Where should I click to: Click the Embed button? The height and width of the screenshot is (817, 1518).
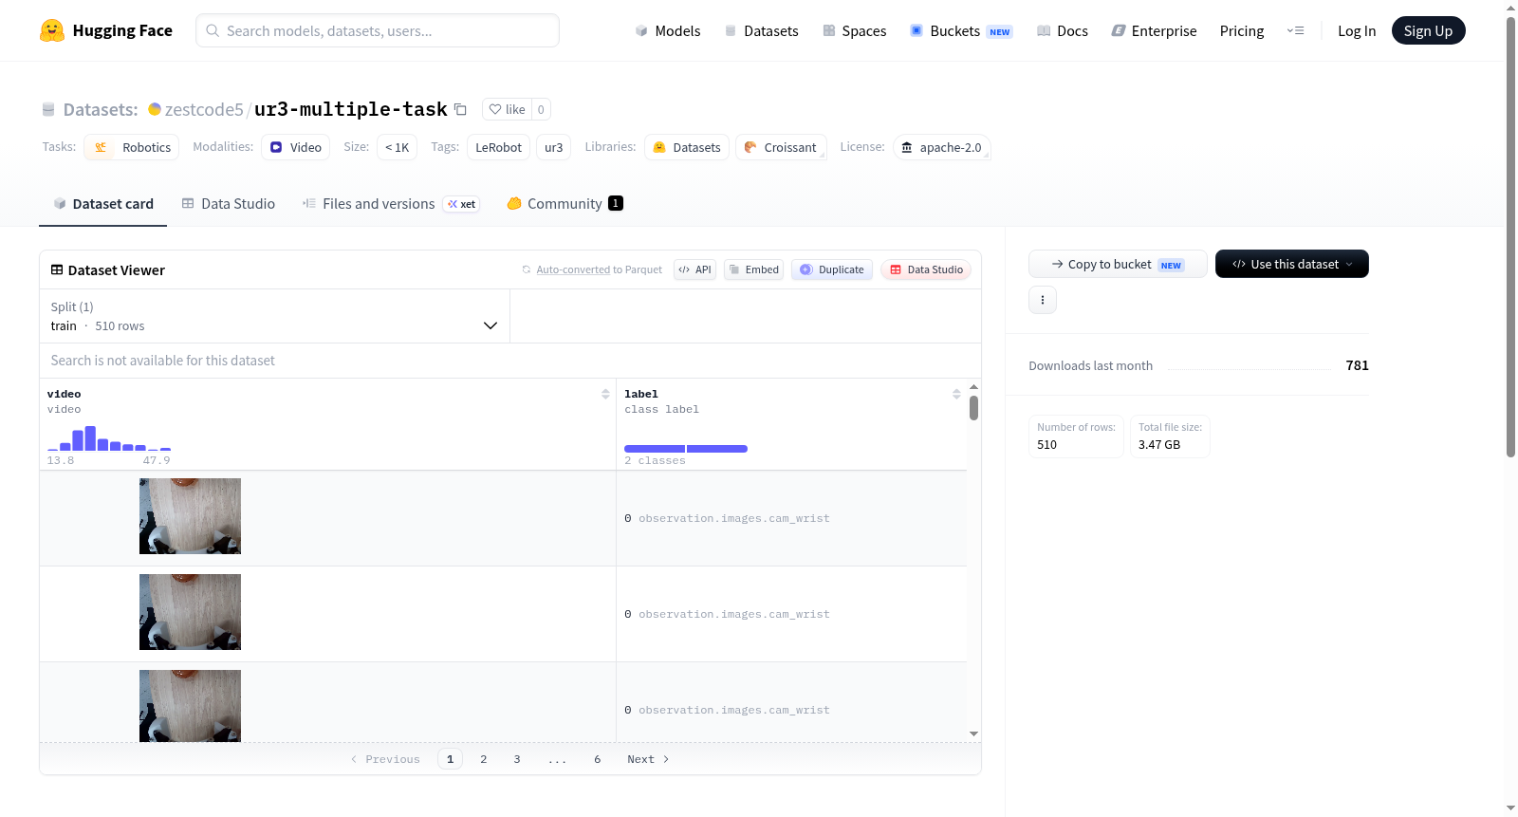pos(754,269)
